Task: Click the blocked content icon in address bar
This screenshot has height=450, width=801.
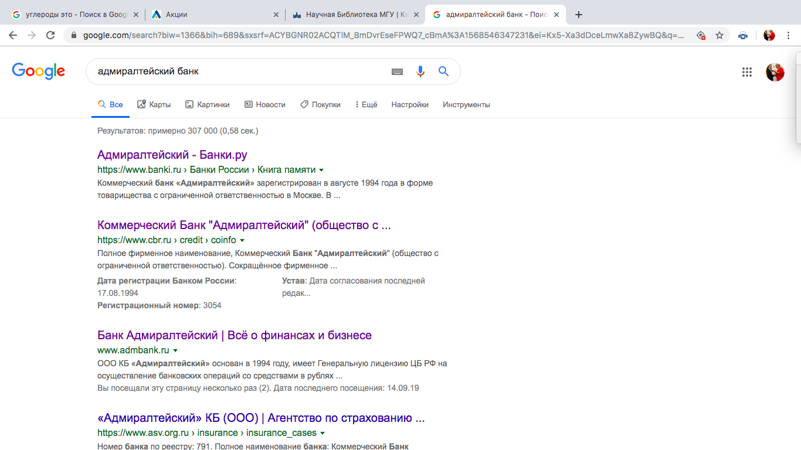Action: (x=700, y=35)
